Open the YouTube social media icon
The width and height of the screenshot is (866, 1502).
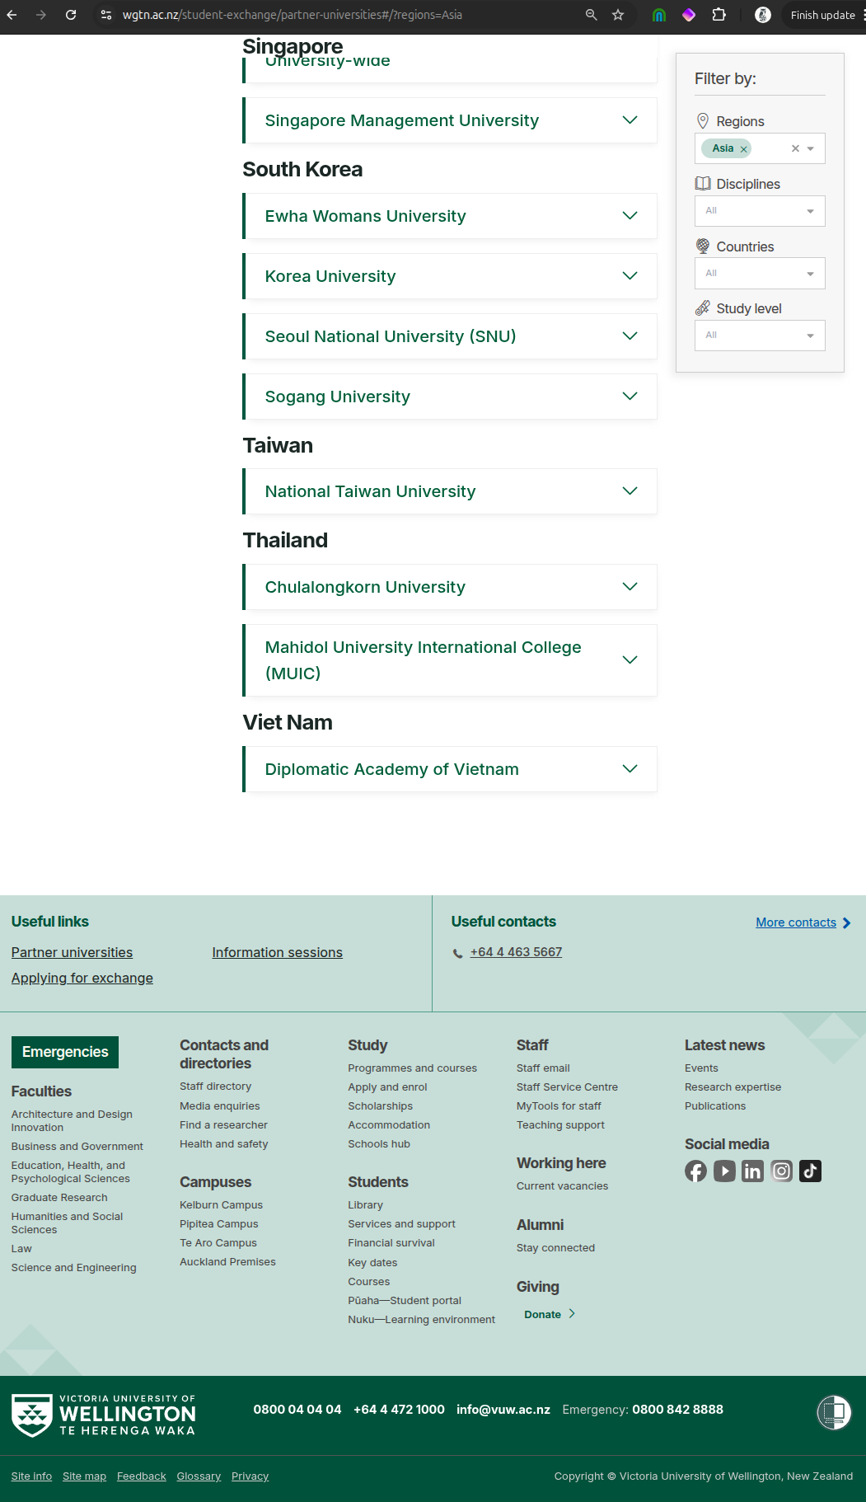tap(724, 1171)
